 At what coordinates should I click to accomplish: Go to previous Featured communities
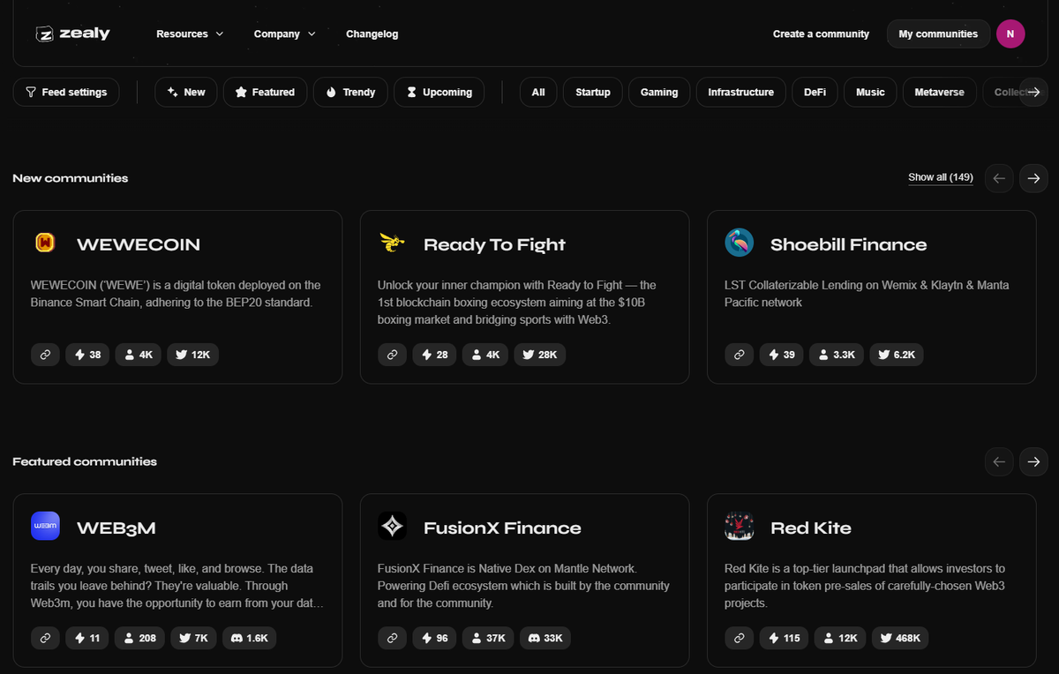point(999,461)
